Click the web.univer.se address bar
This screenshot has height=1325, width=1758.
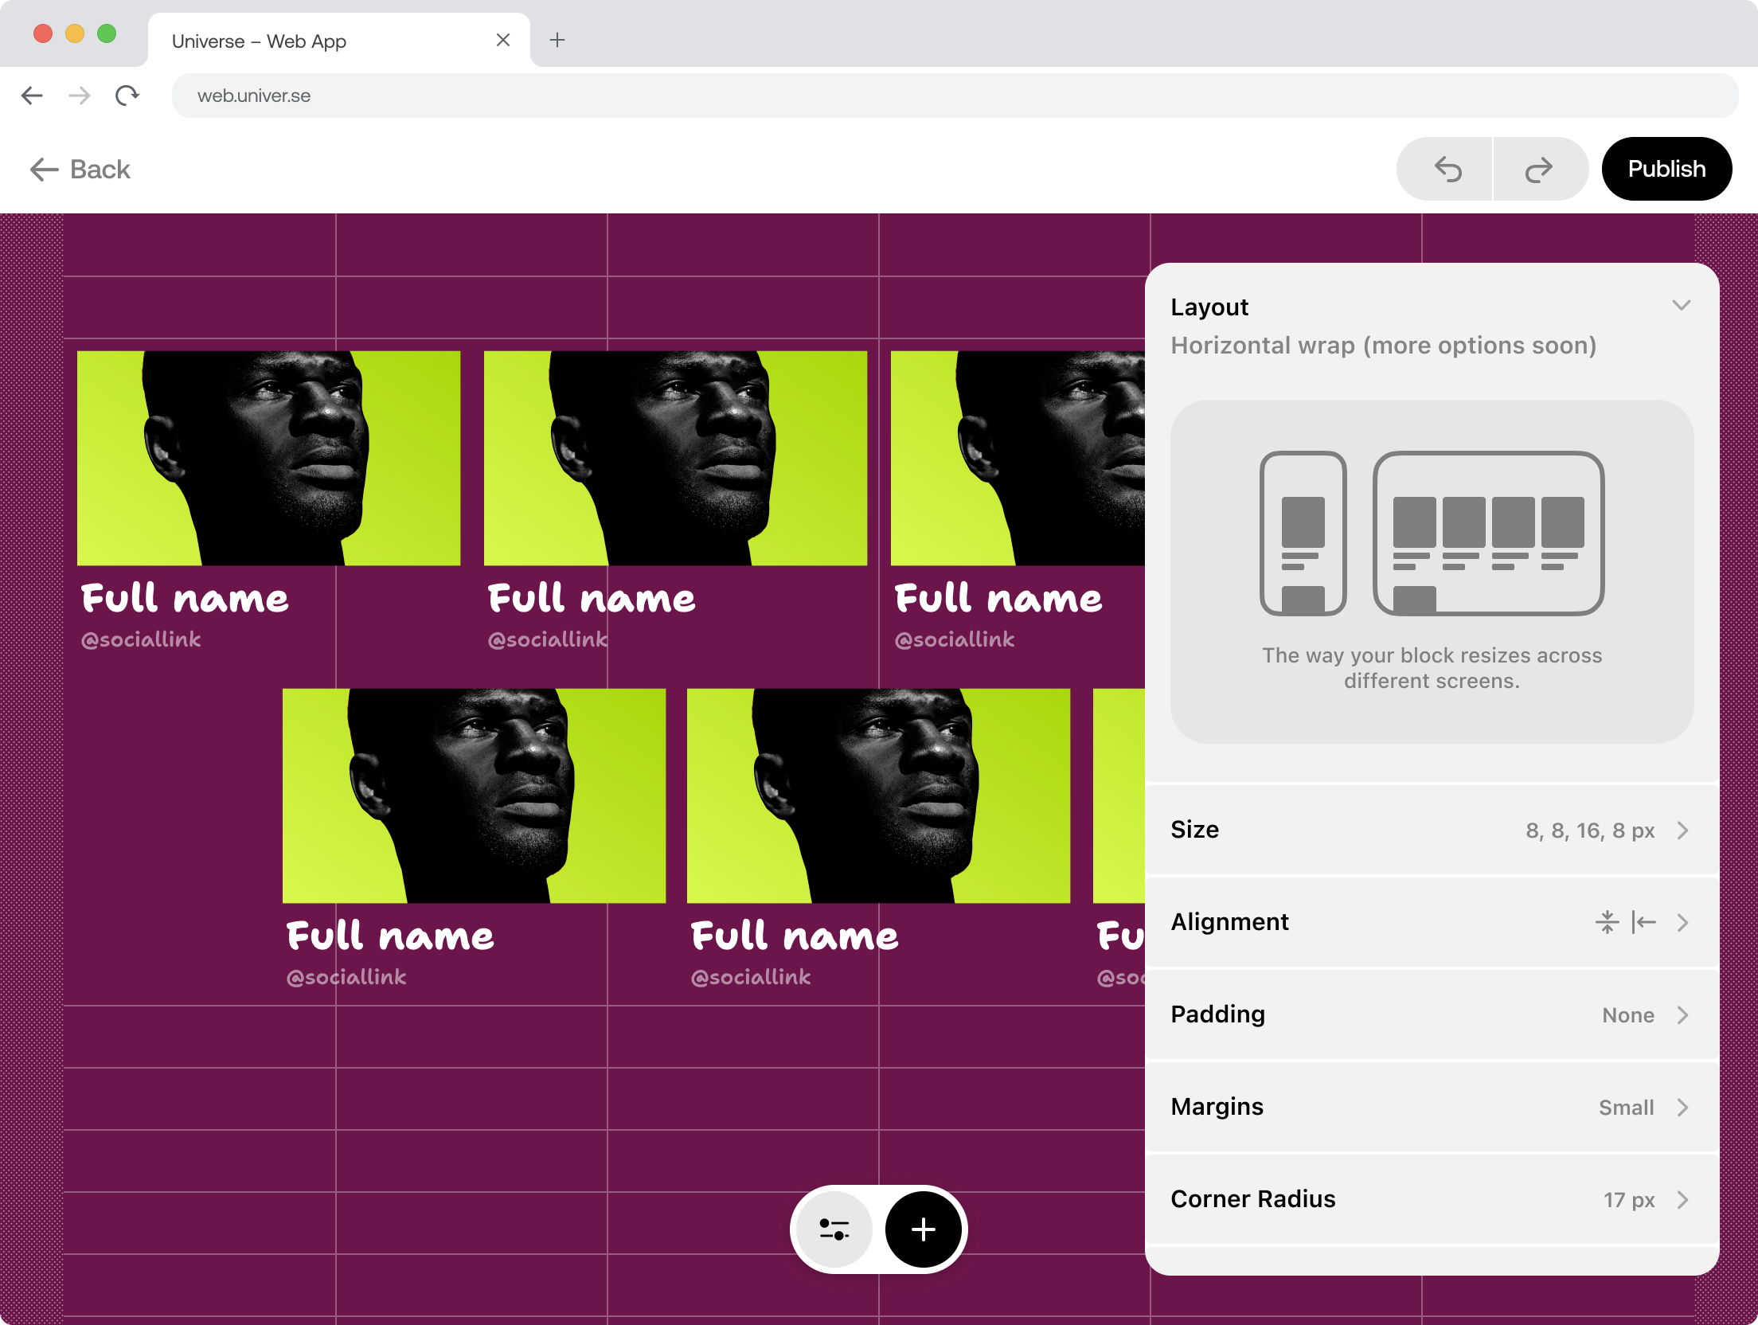[954, 96]
